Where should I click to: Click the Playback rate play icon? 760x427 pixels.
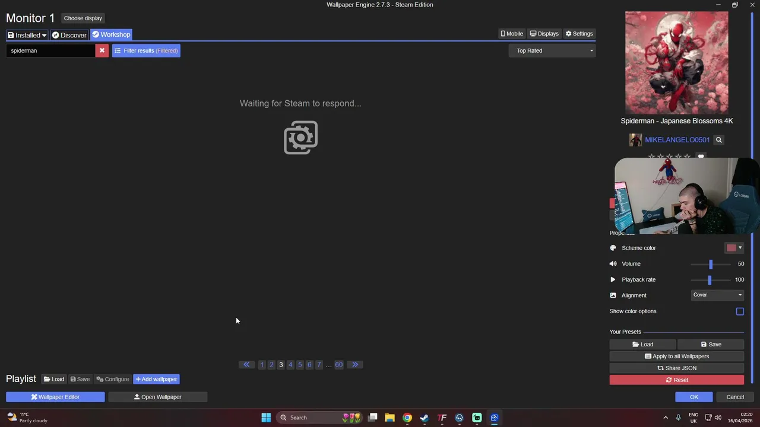(x=613, y=279)
